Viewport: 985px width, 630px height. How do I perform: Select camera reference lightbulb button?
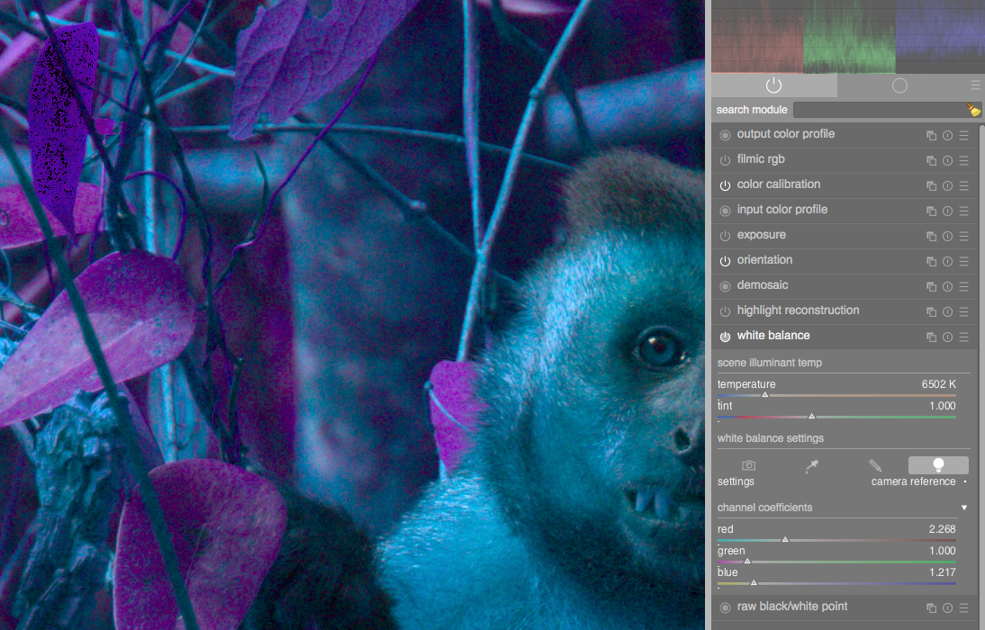(938, 465)
